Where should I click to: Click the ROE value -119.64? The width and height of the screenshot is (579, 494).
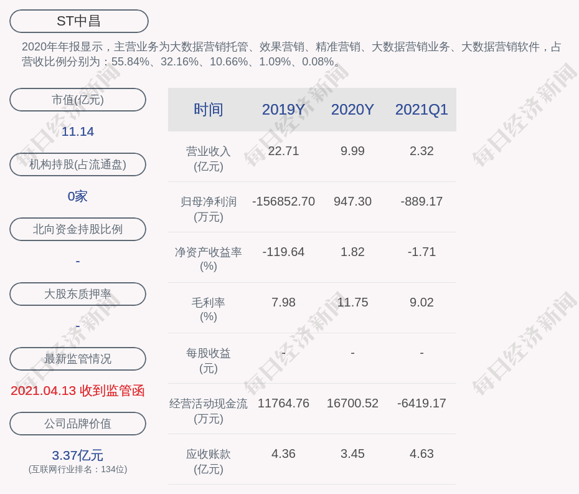click(x=283, y=252)
